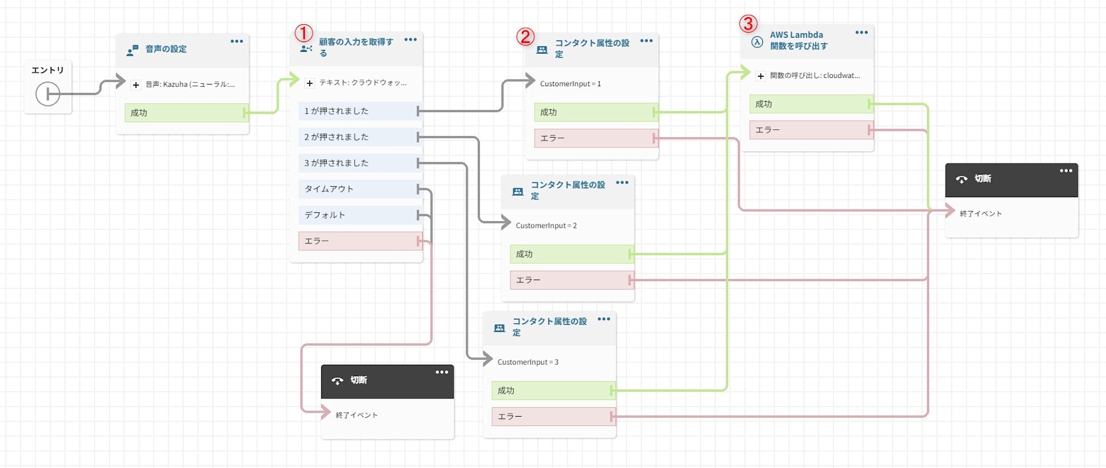Select the デフォルト branch
Viewport: 1106px width, 468px height.
[360, 215]
